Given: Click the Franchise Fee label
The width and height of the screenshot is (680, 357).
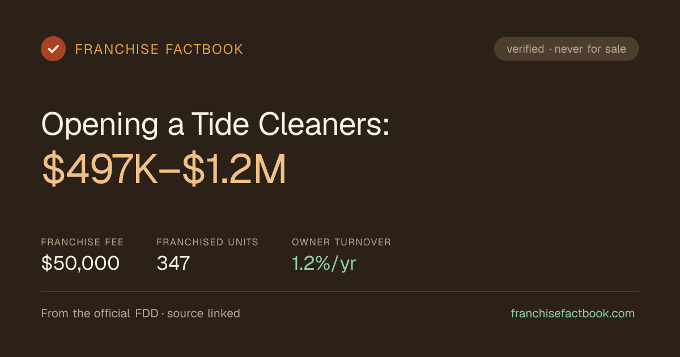Looking at the screenshot, I should click(x=82, y=242).
